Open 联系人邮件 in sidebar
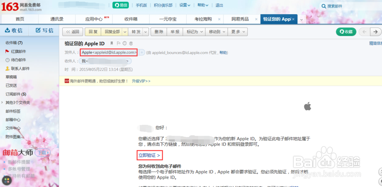This screenshot has height=187, width=382. point(18,69)
